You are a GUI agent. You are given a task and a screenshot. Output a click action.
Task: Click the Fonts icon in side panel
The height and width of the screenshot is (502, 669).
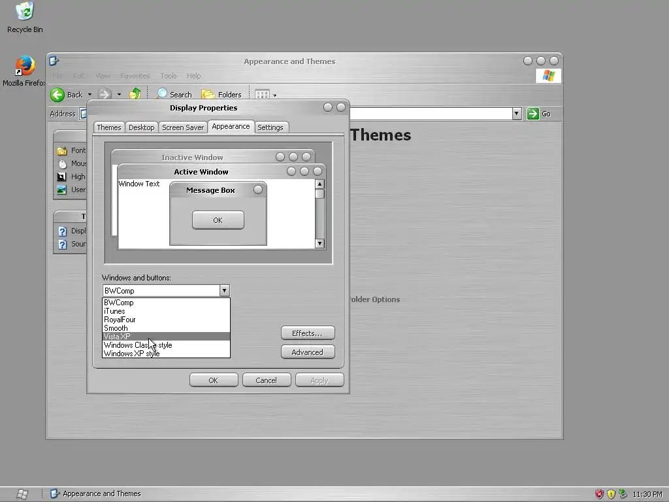62,151
